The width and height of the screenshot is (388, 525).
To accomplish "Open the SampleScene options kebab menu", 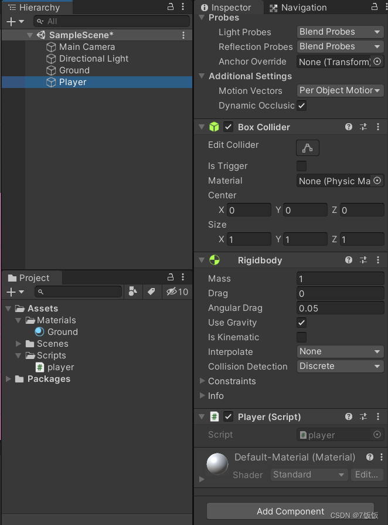I will coord(183,35).
